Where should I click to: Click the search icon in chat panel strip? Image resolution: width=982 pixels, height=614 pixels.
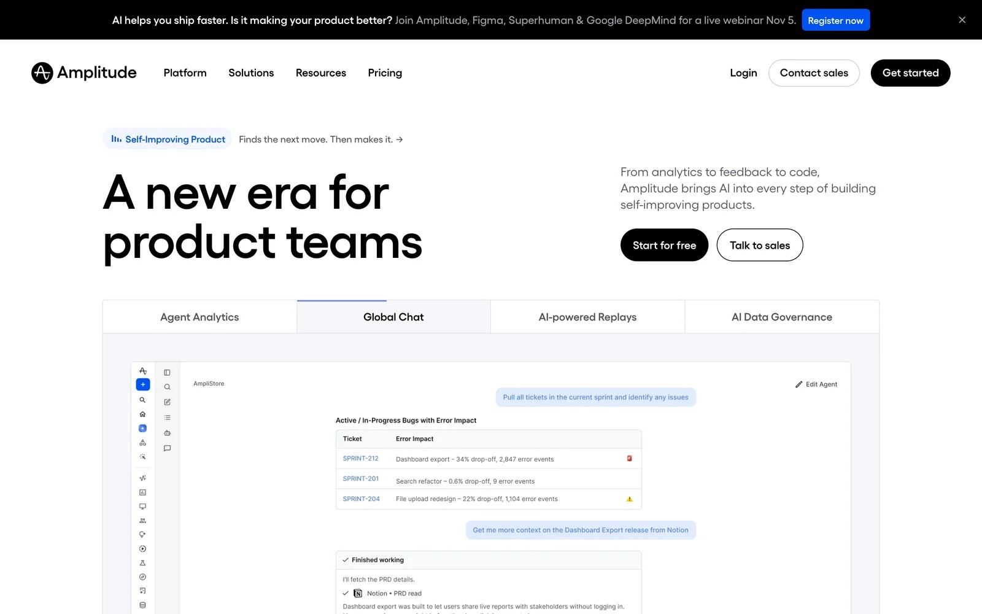click(x=167, y=387)
